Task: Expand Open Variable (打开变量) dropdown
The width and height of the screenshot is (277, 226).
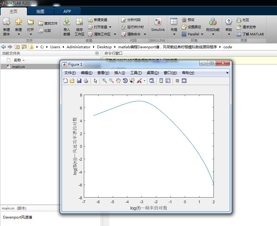Action: [110, 27]
